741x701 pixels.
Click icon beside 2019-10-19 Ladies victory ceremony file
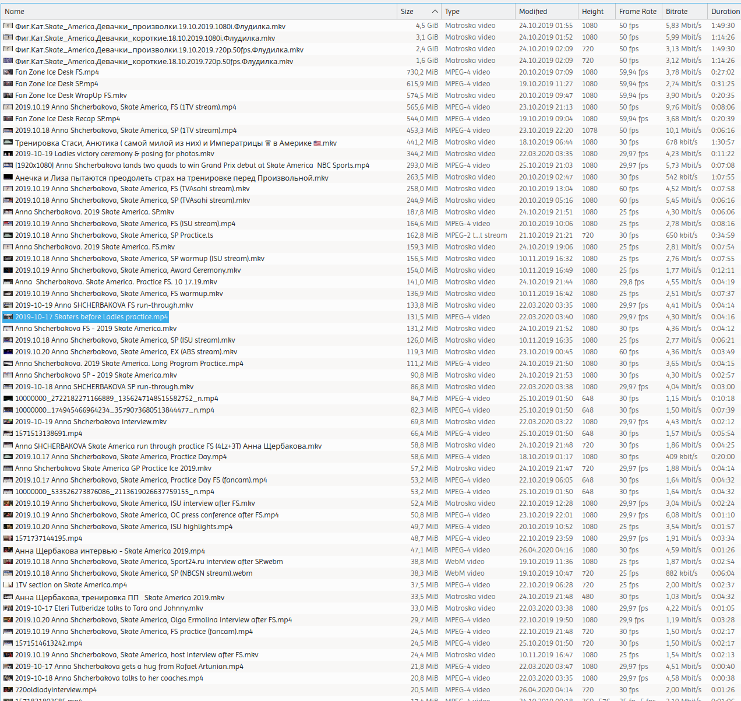(8, 154)
